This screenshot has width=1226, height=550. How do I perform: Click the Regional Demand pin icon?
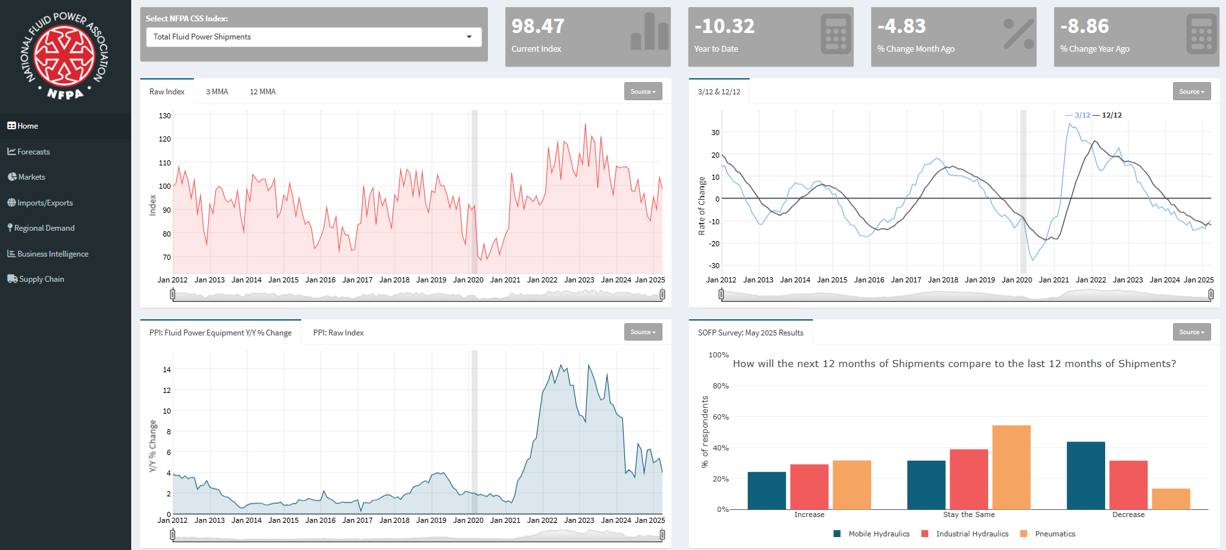click(10, 228)
